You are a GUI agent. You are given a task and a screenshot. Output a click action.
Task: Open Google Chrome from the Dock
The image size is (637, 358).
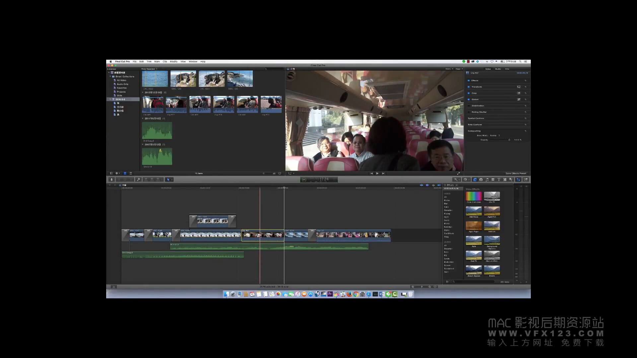[356, 294]
